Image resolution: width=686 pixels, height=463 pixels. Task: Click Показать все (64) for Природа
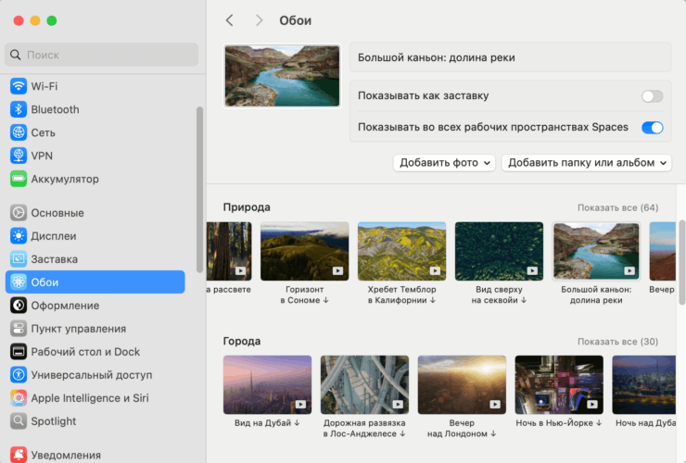tap(617, 207)
